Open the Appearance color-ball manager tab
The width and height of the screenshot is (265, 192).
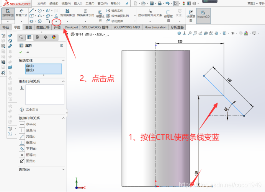54,37
